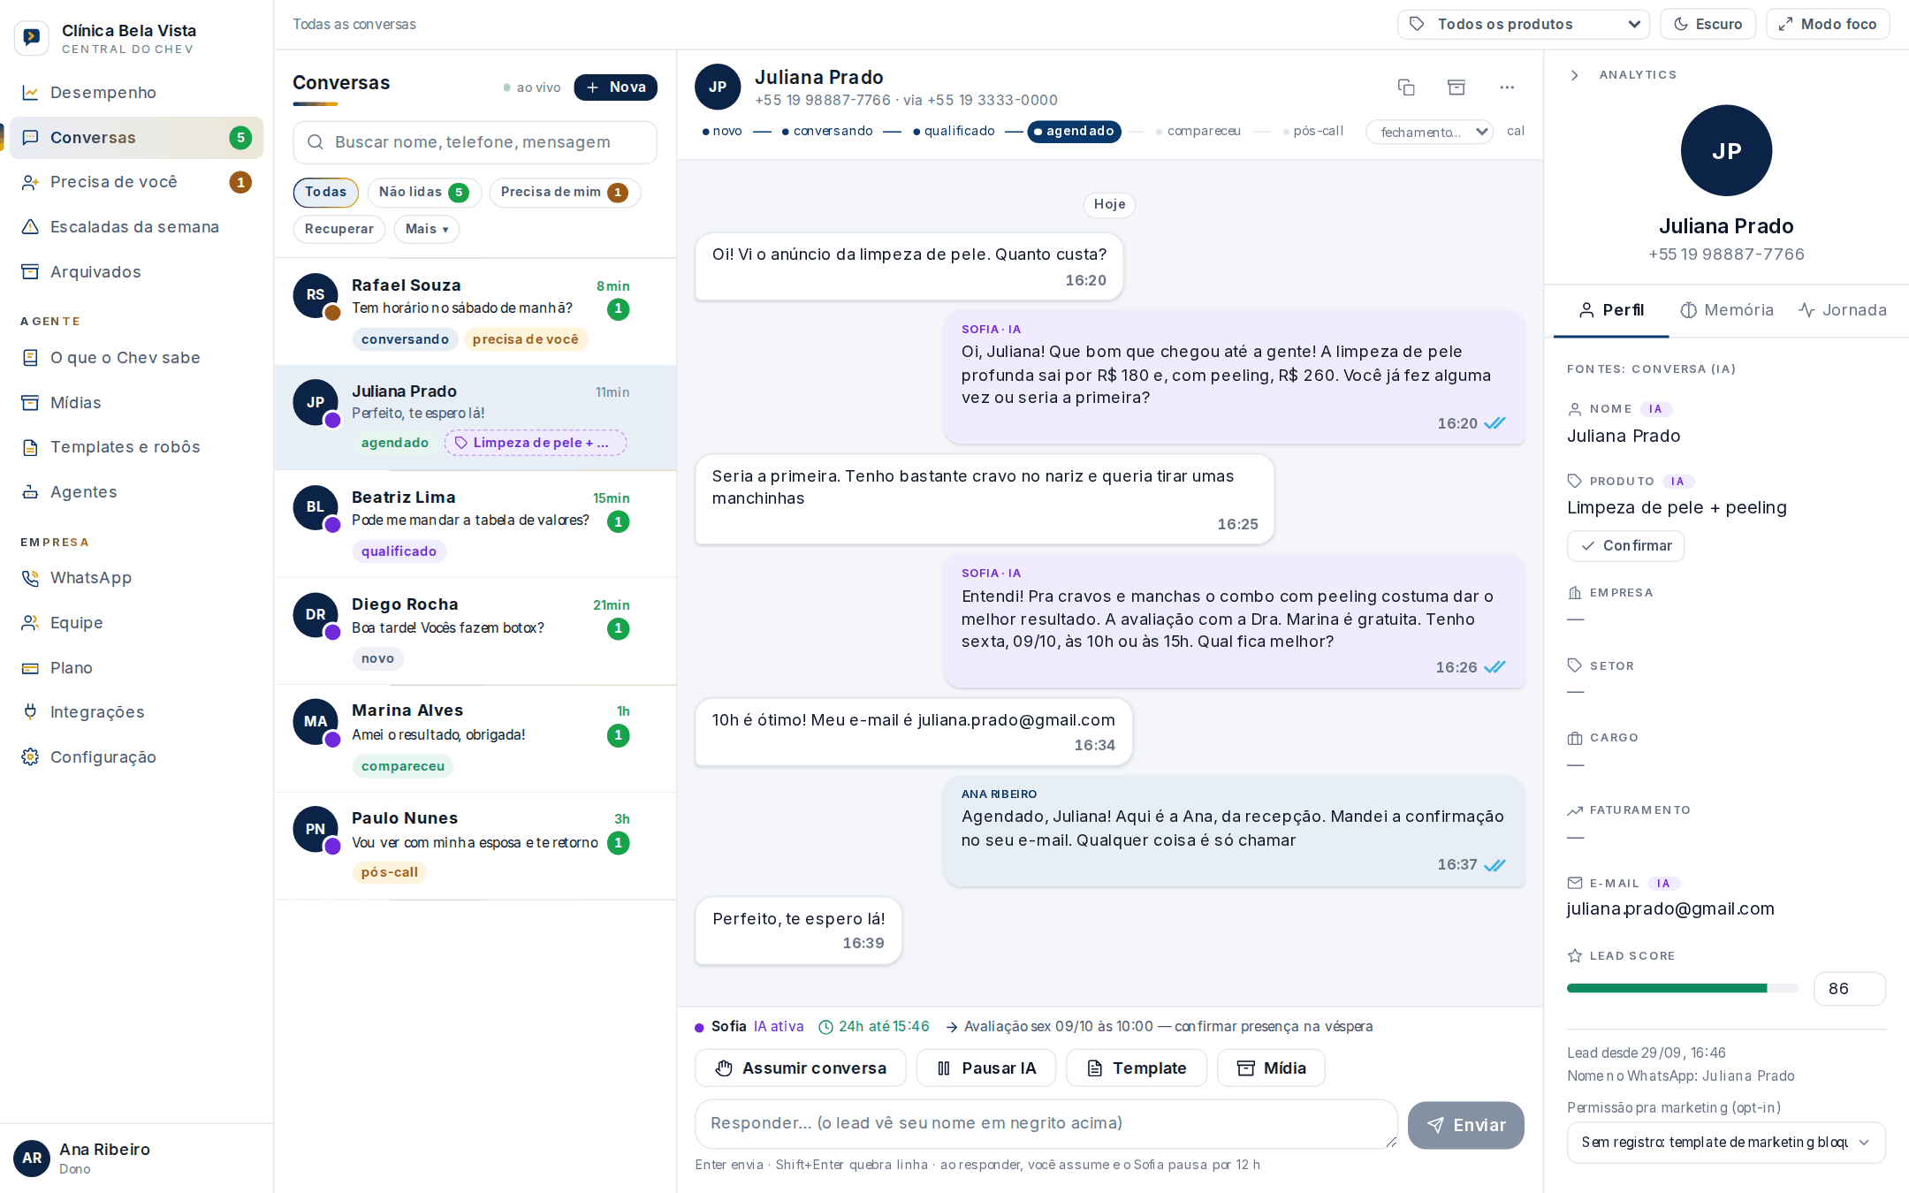The height and width of the screenshot is (1193, 1909).
Task: Click the Responder message input
Action: coord(1046,1124)
